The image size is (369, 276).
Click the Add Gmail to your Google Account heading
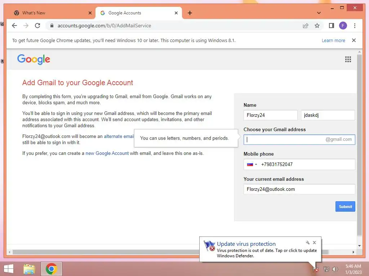coord(78,83)
